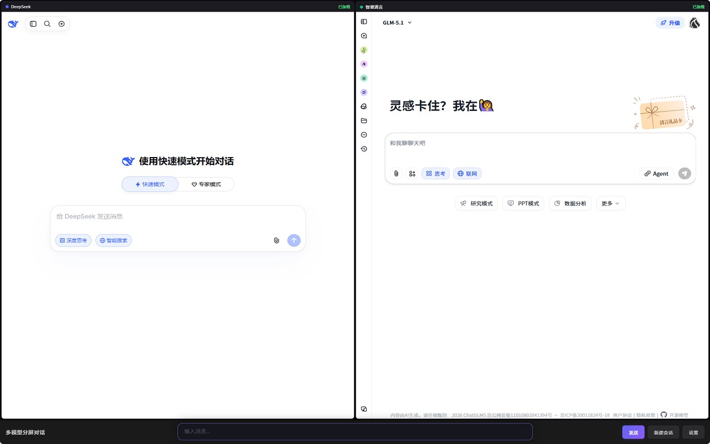Click the 内容由AI生成 footer notice

[x=418, y=415]
